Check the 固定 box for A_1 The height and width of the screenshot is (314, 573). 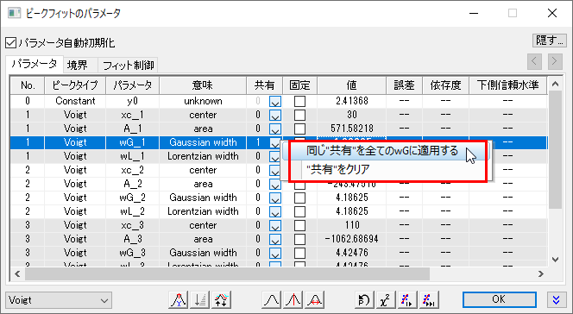[299, 129]
